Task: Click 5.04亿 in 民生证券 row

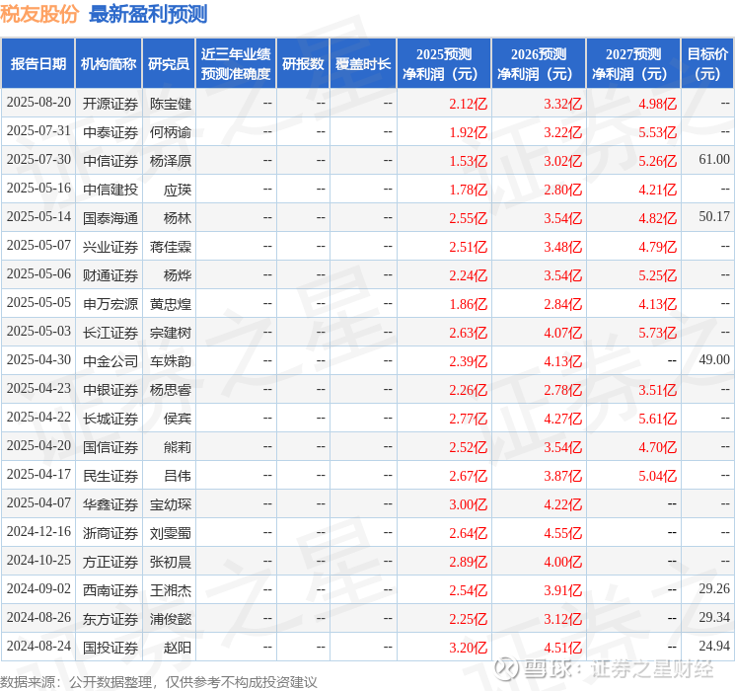Action: [x=658, y=476]
